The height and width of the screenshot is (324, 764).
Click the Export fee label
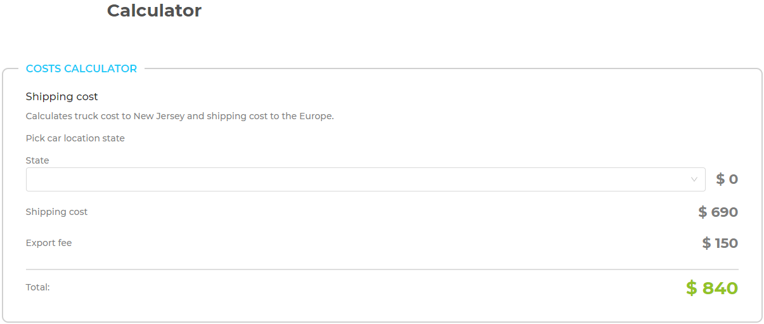(49, 243)
